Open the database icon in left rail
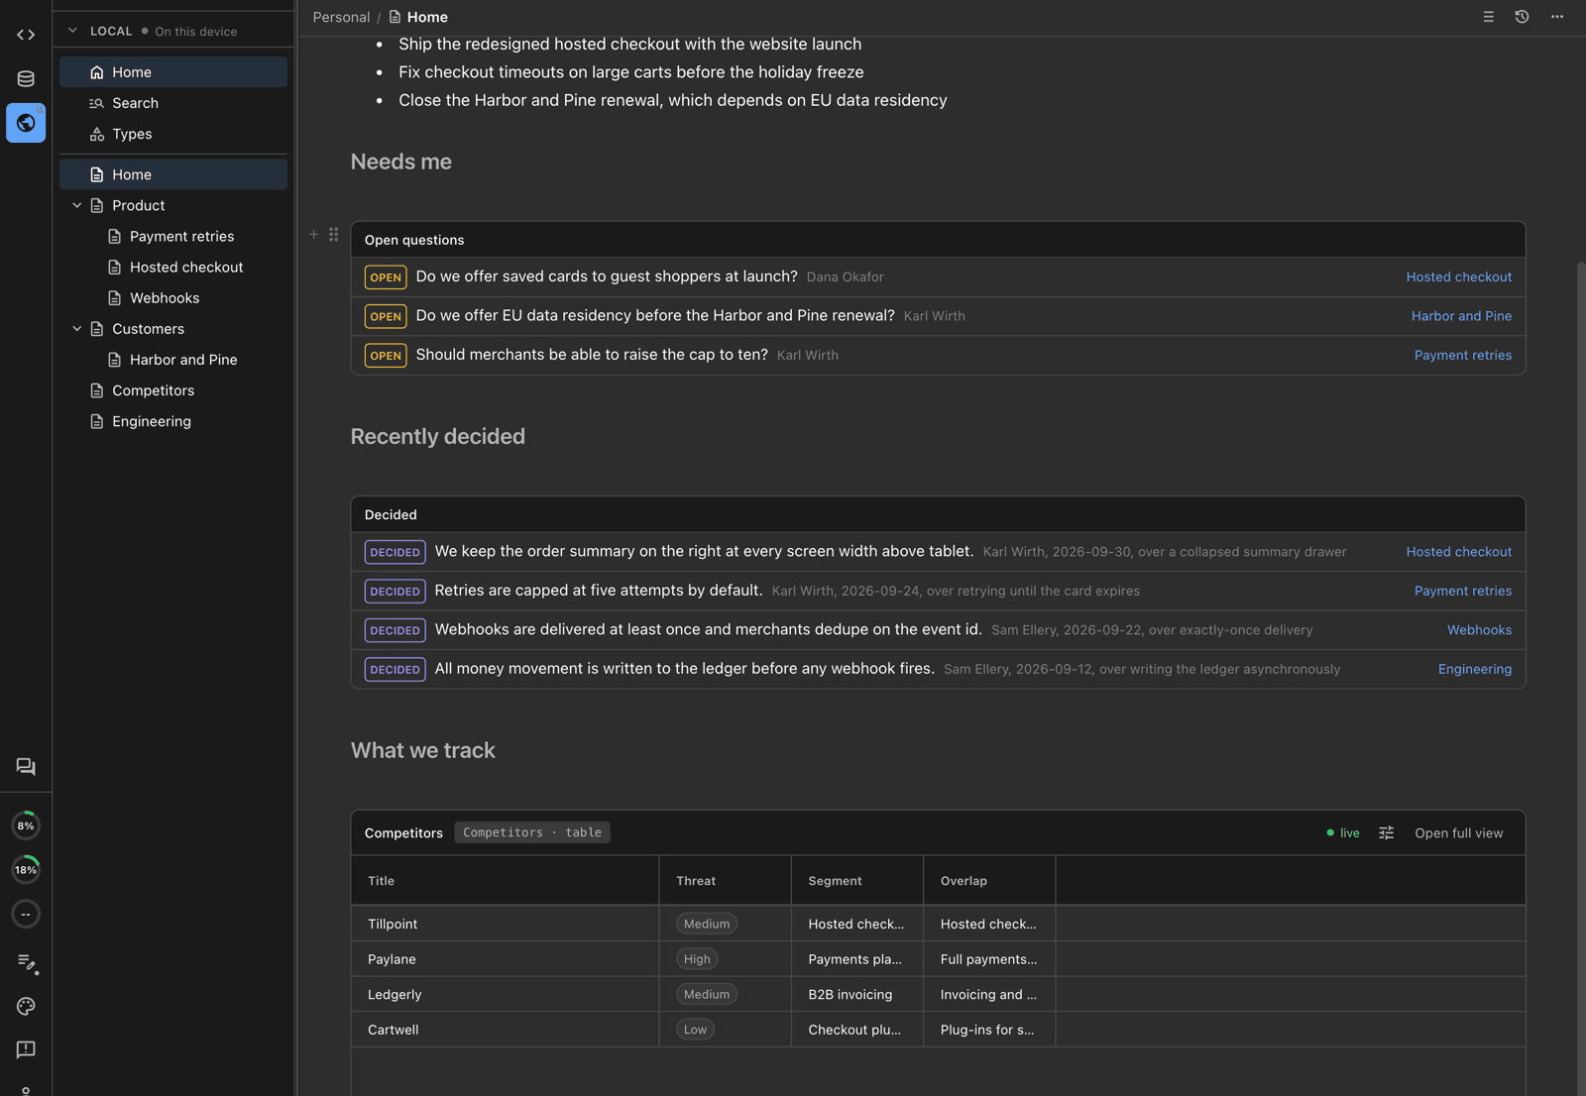1586x1096 pixels. (x=26, y=78)
